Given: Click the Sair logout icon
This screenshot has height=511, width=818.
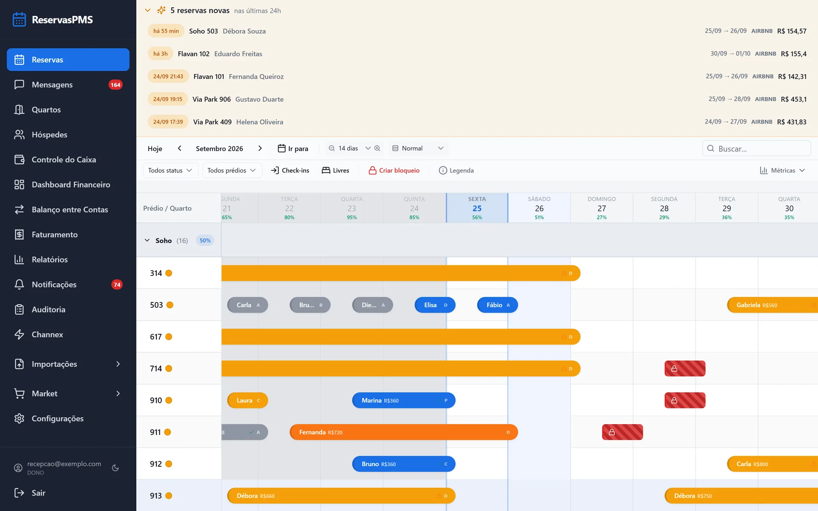Looking at the screenshot, I should 19,493.
